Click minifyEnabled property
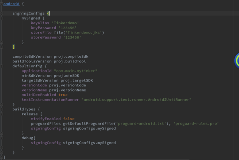239x160 pixels. 46,119
